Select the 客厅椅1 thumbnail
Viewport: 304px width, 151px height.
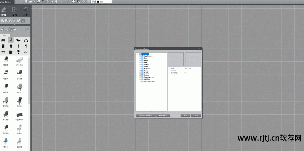(19, 89)
